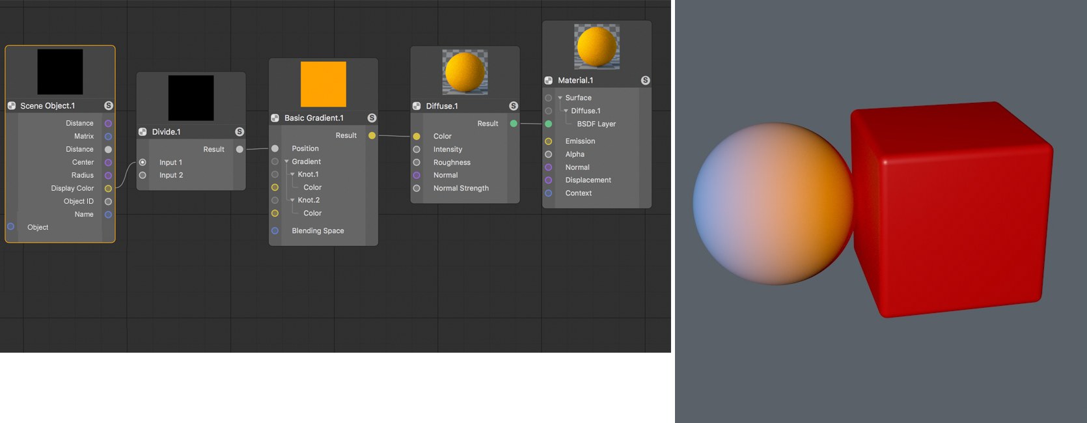This screenshot has height=423, width=1087.
Task: Click the Diffuse.1 node title bar
Action: tap(465, 106)
